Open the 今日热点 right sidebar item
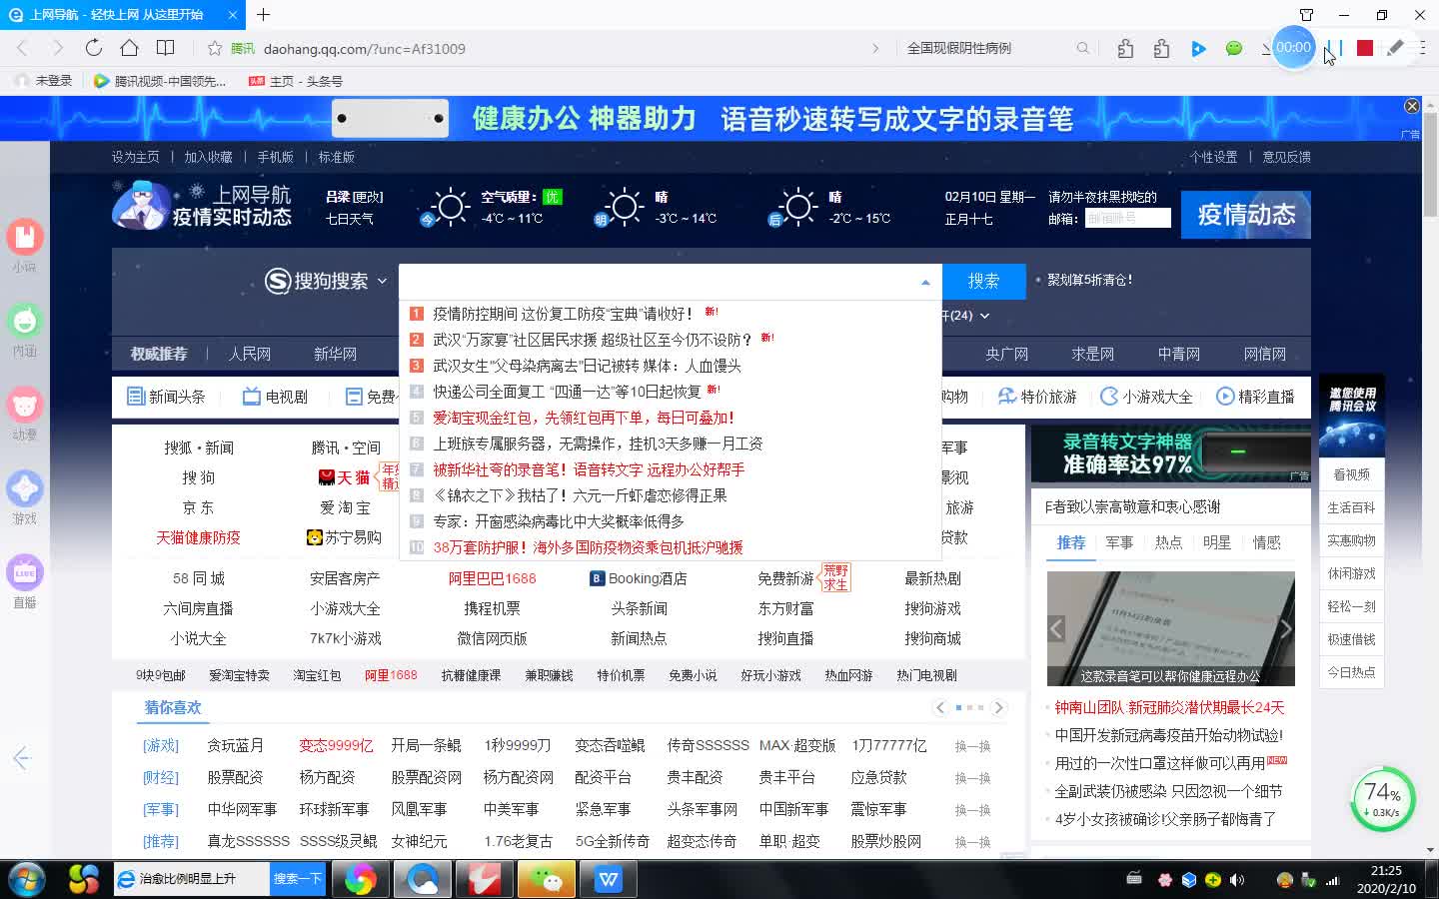 (1351, 672)
